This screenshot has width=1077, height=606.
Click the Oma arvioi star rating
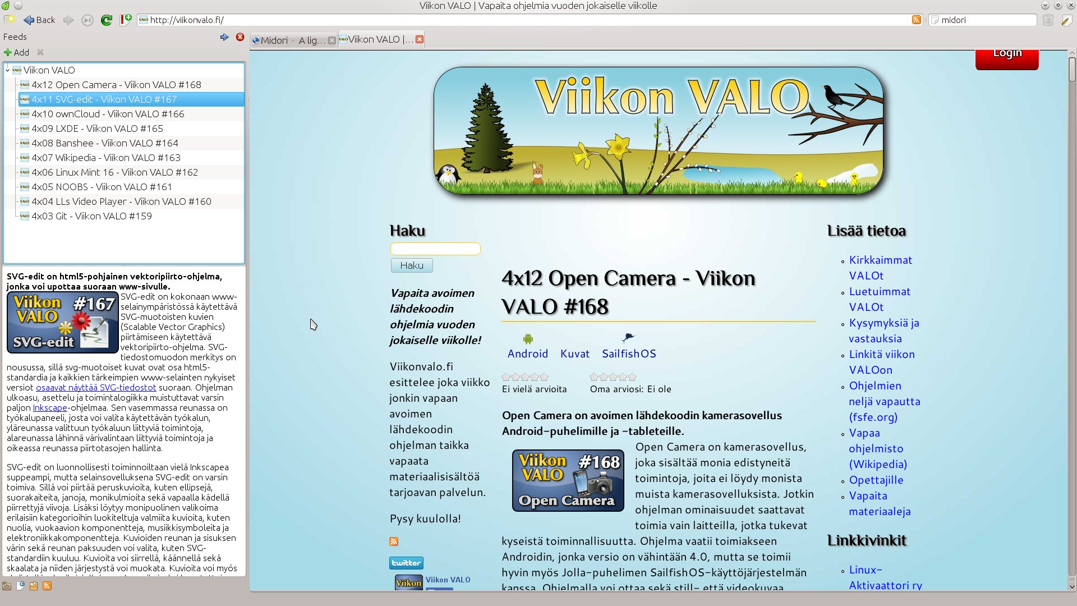tap(613, 377)
